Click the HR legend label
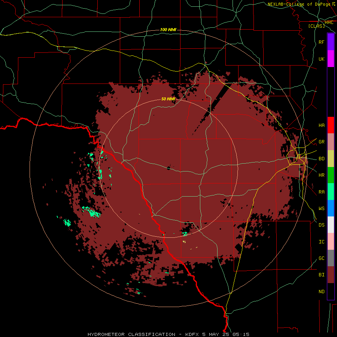This screenshot has height=337, width=337. (x=322, y=175)
